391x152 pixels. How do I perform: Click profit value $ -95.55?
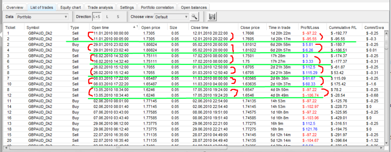point(310,39)
